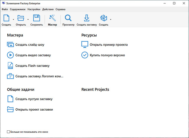Image resolution: width=189 pixels, height=138 pixels.
Task: Expand the dropdown arrow beside Открыть
Action: [x=28, y=19]
